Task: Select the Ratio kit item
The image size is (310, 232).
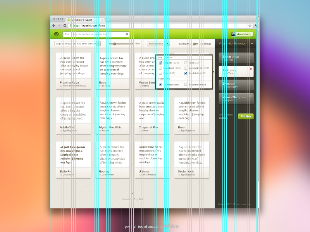Action: coord(236,72)
